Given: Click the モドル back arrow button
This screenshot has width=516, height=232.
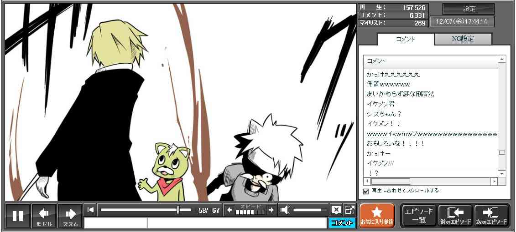Looking at the screenshot, I should click(x=44, y=216).
